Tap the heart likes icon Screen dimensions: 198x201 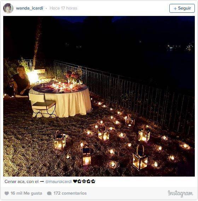point(7,193)
